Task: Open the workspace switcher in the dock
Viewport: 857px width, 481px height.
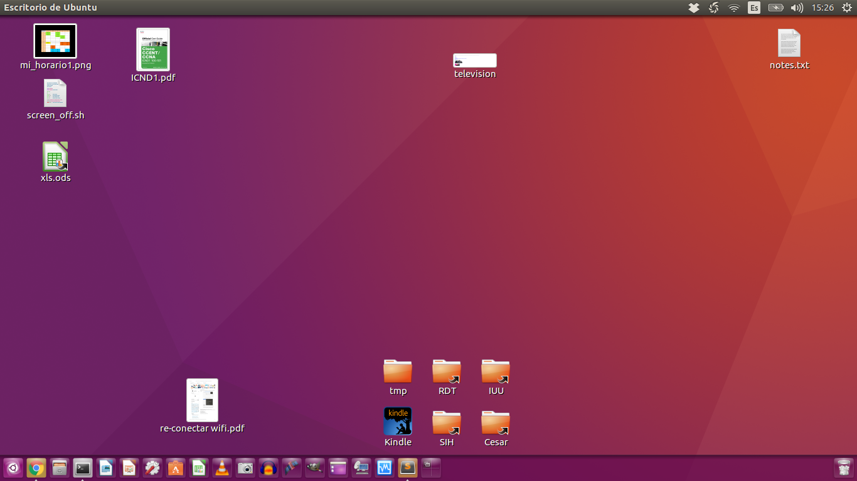Action: [430, 468]
